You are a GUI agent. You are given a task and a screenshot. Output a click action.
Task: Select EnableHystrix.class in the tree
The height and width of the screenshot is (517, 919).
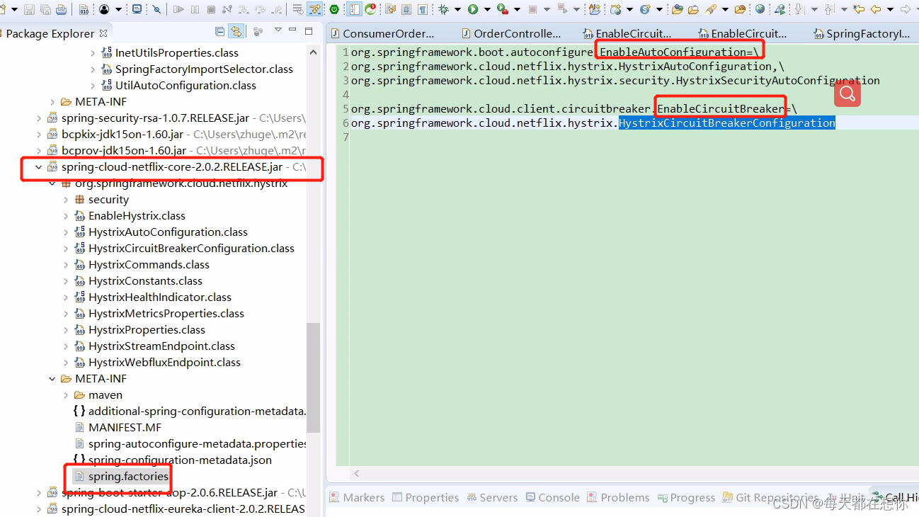coord(137,216)
